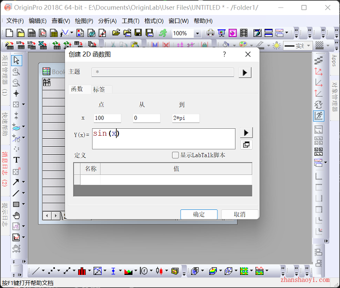Screen dimensions: 340x288
Task: Click the 主题 theme field
Action: (x=162, y=72)
